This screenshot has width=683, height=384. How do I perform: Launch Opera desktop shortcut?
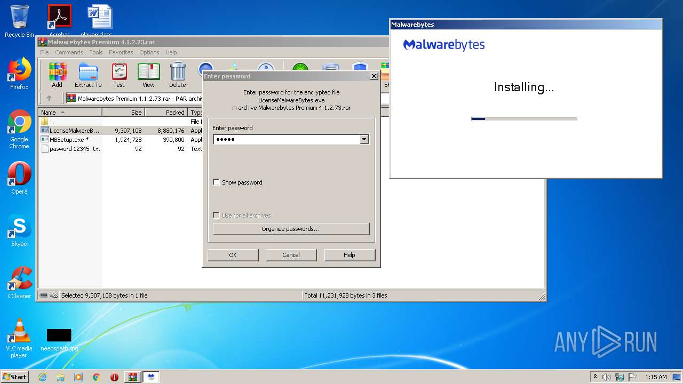click(19, 178)
